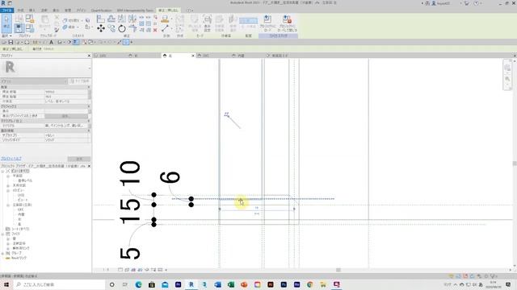Image resolution: width=517 pixels, height=290 pixels.
Task: Select the Trim/Extend tool in Modify panel
Action: coord(132,29)
